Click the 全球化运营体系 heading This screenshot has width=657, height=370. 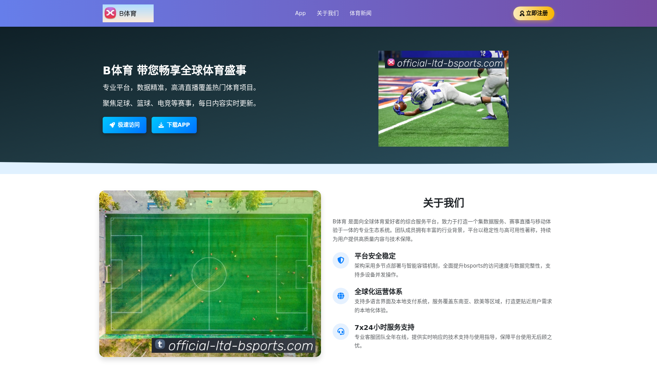(378, 292)
